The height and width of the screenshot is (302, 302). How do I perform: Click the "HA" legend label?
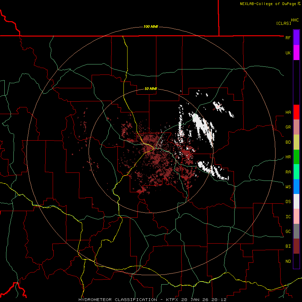[x=288, y=112]
